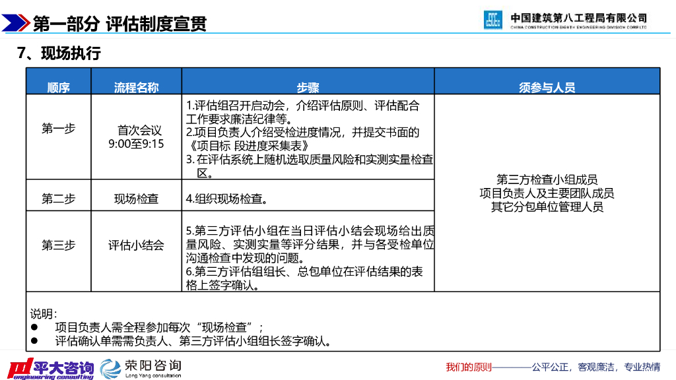Click the 荣阳咨询 swirl logo
The image size is (676, 380).
tap(111, 369)
